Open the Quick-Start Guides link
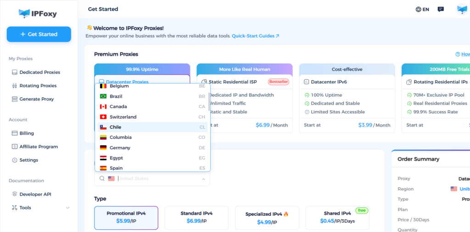 pos(255,36)
